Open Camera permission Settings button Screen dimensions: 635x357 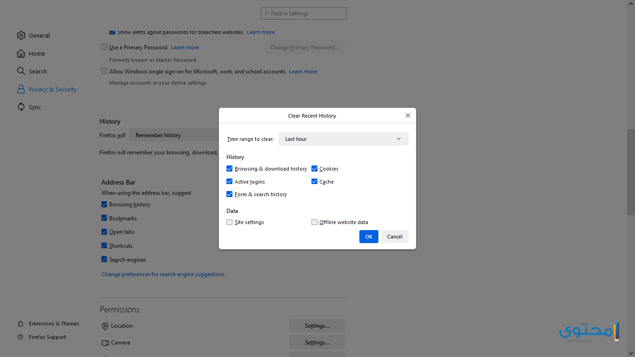[317, 343]
